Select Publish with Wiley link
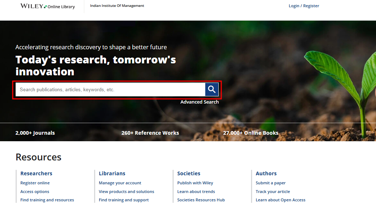Screen dimensions: 376x218 coord(195,183)
